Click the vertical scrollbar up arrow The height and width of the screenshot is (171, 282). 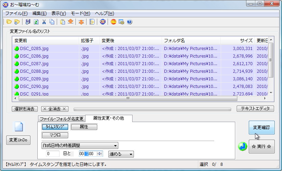click(271, 40)
